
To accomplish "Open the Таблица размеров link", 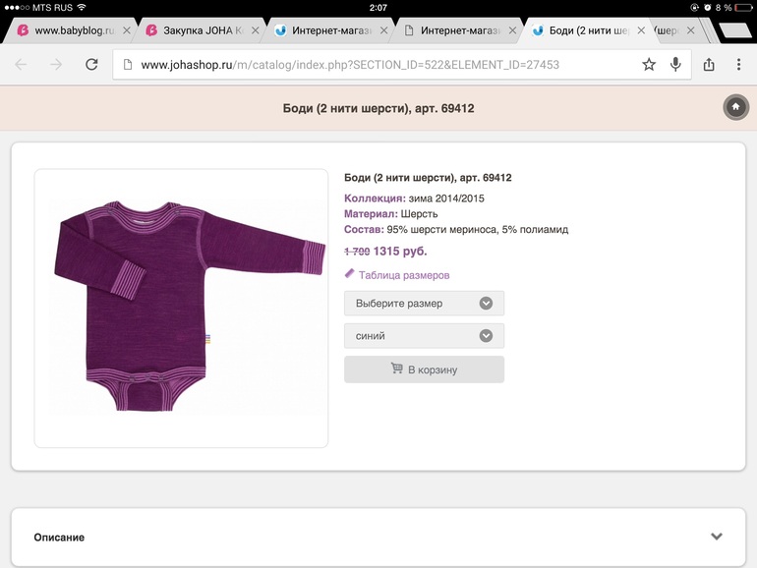I will 403,275.
